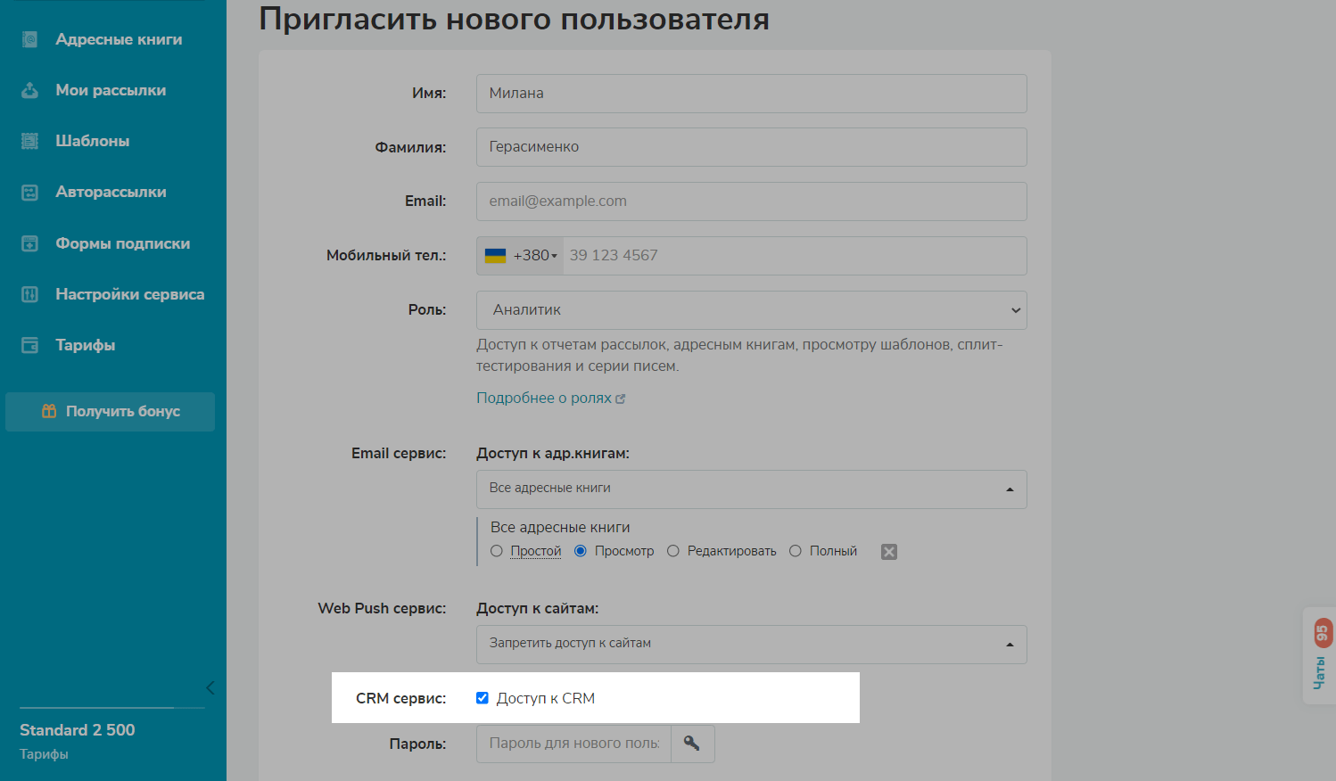Click into the Email input field

[751, 201]
